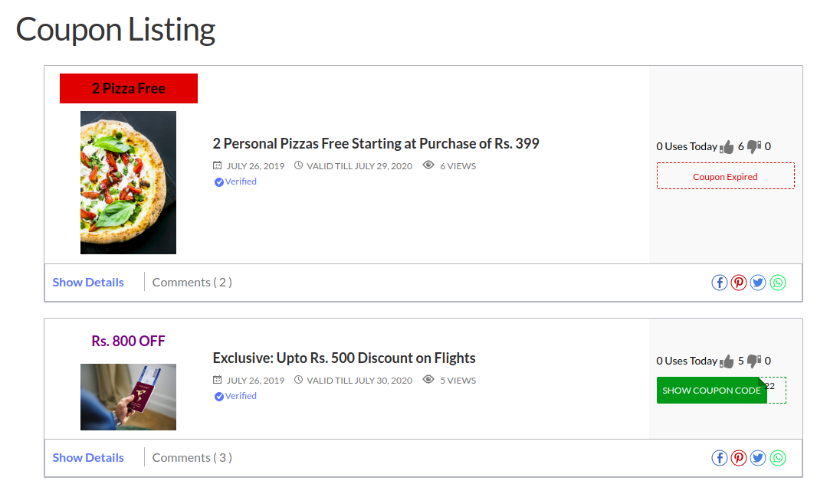Open Comments ( 3 ) on flights coupon

point(192,458)
